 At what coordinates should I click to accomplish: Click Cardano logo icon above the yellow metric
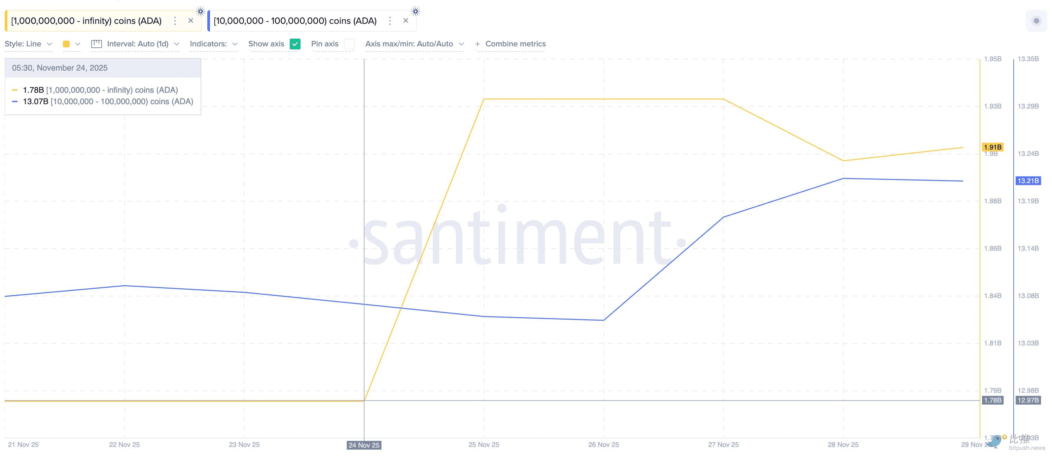point(200,11)
